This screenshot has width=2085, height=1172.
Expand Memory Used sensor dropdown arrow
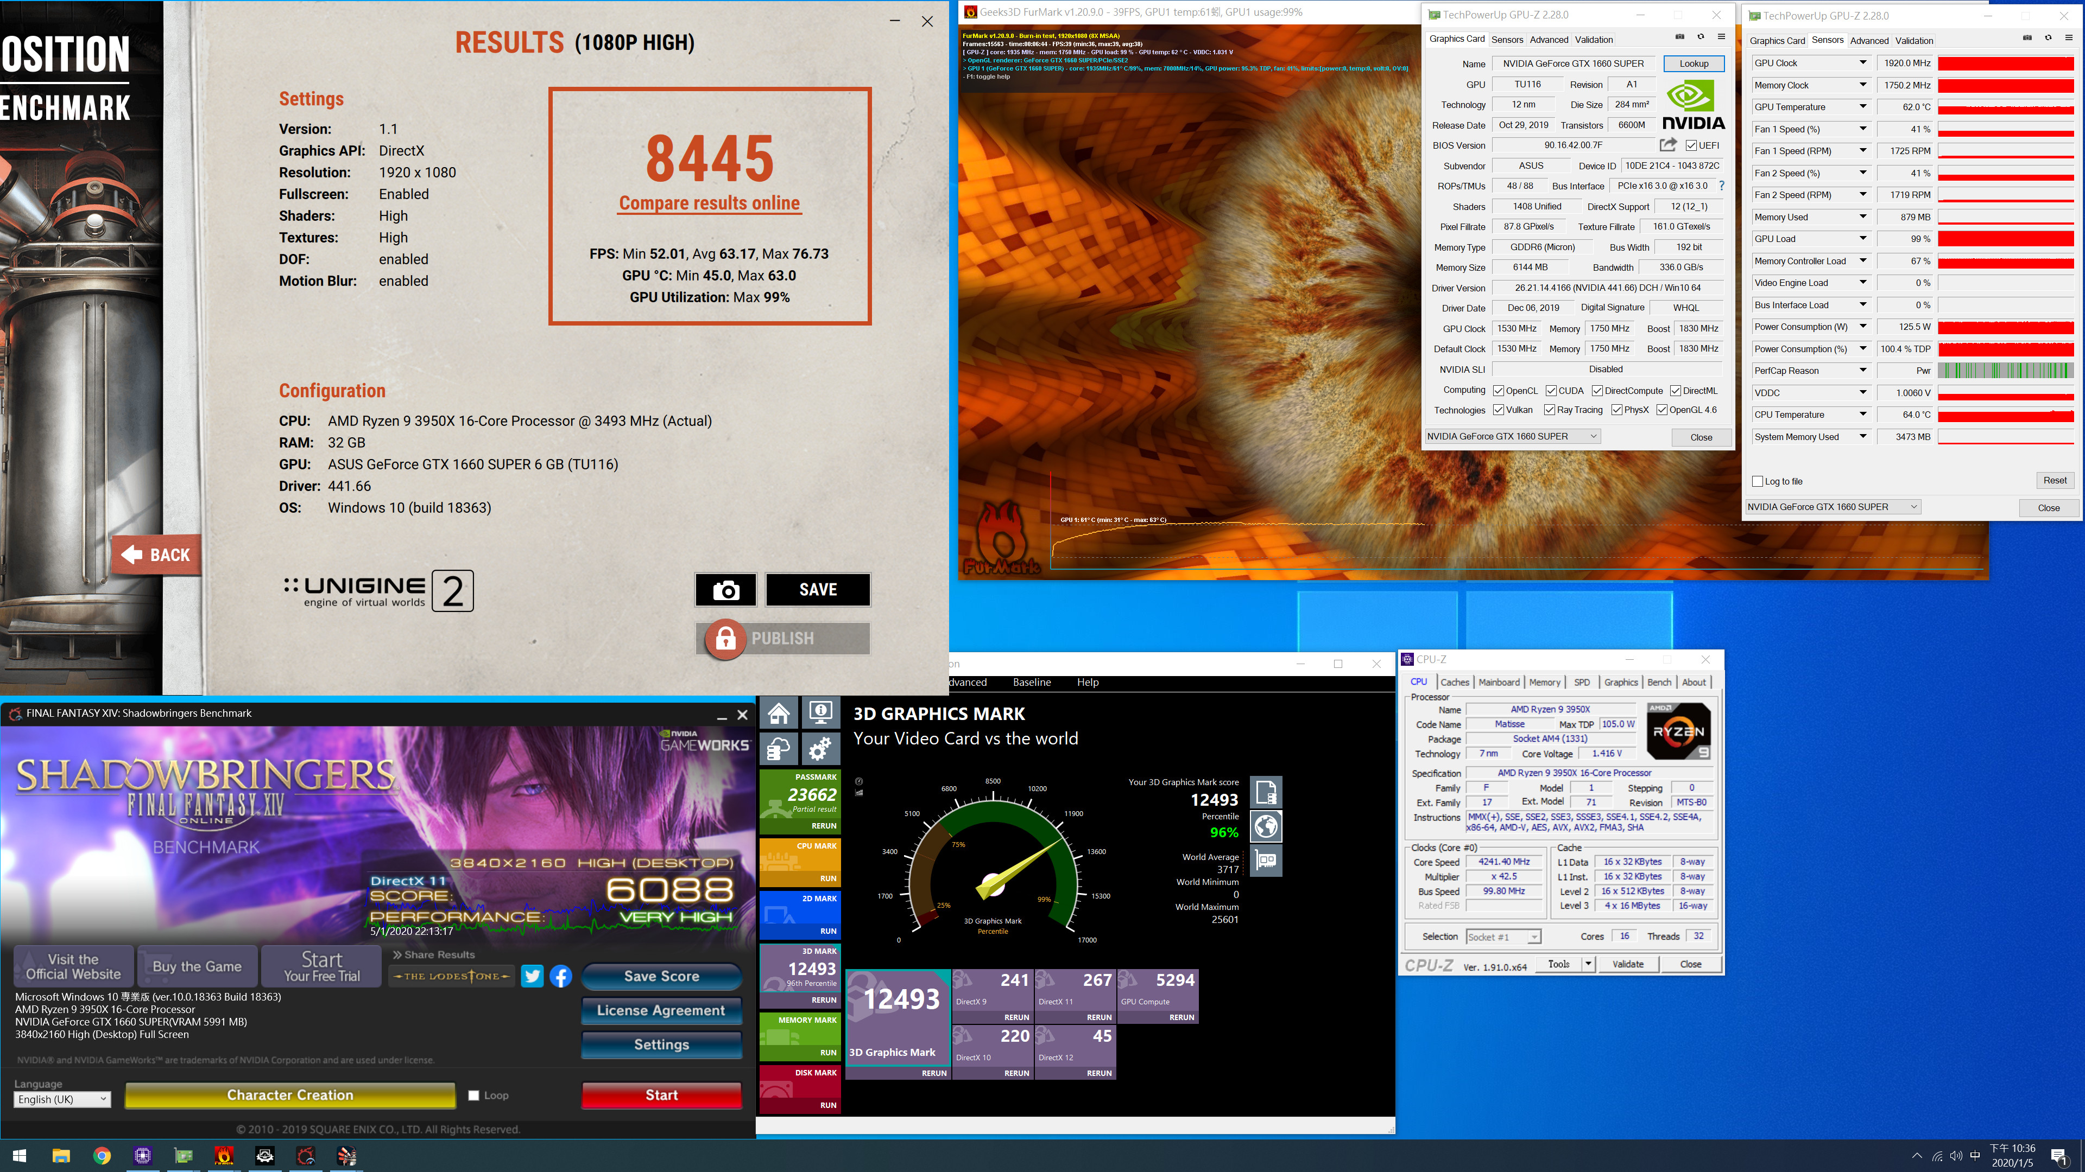(x=1862, y=217)
